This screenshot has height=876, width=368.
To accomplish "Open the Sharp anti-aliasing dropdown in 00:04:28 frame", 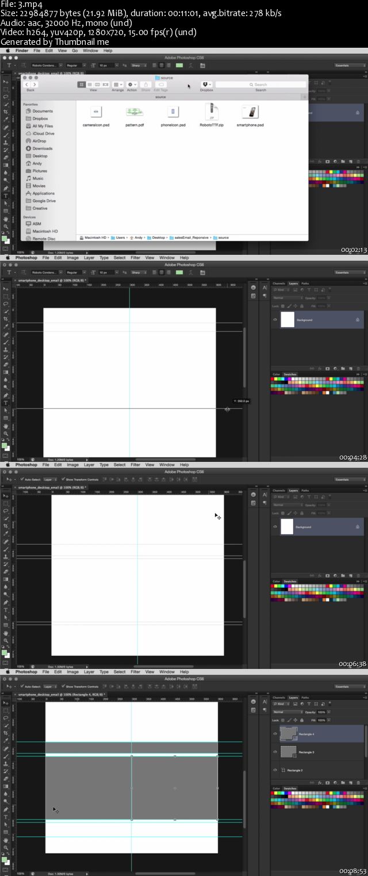I will [139, 271].
